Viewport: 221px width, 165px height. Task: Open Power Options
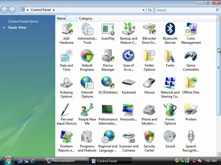170,114
